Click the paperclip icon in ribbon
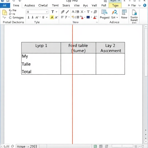The image size is (148, 148). pyautogui.click(x=63, y=12)
